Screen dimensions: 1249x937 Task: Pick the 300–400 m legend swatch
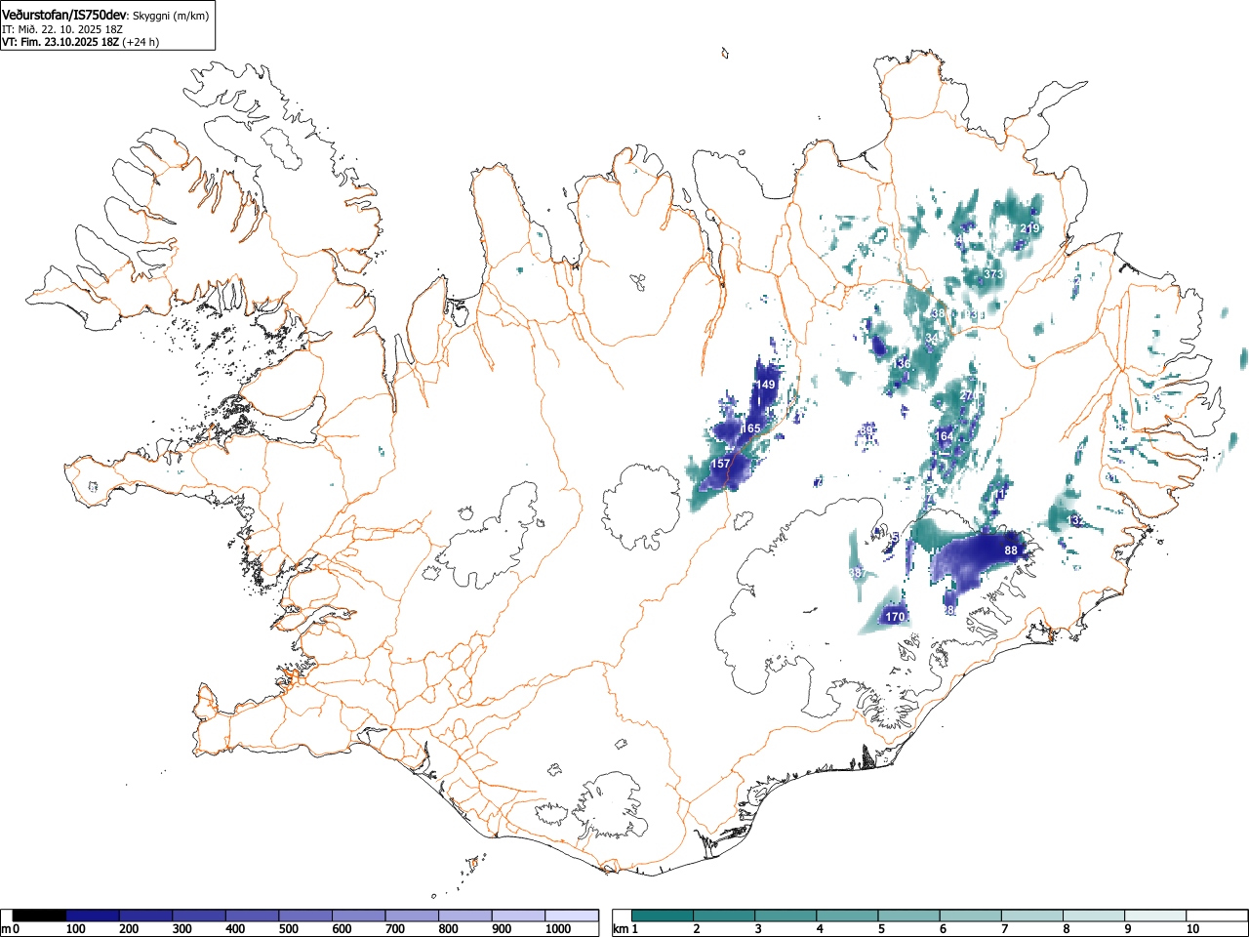tap(199, 916)
